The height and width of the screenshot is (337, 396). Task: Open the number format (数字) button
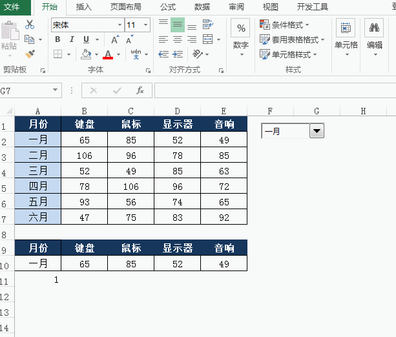(x=240, y=36)
